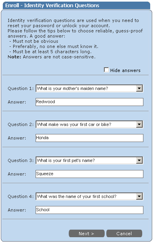The height and width of the screenshot is (242, 153).
Task: Focus the answer field containing Redwood
Action: click(89, 102)
